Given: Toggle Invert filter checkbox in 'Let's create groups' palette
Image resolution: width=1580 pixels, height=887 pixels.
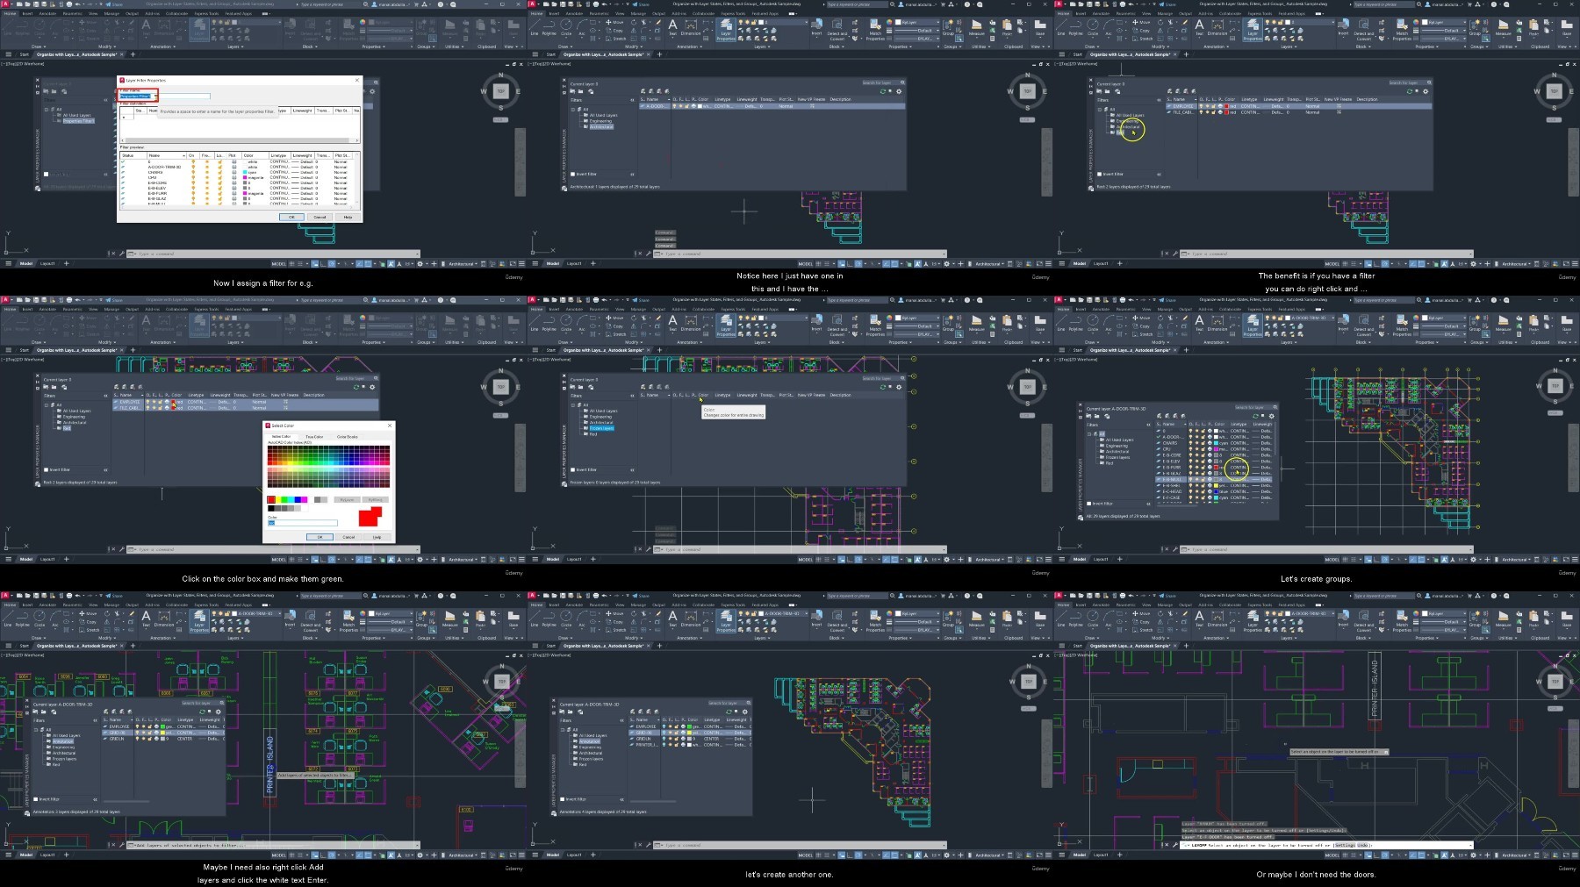Looking at the screenshot, I should tap(1089, 504).
